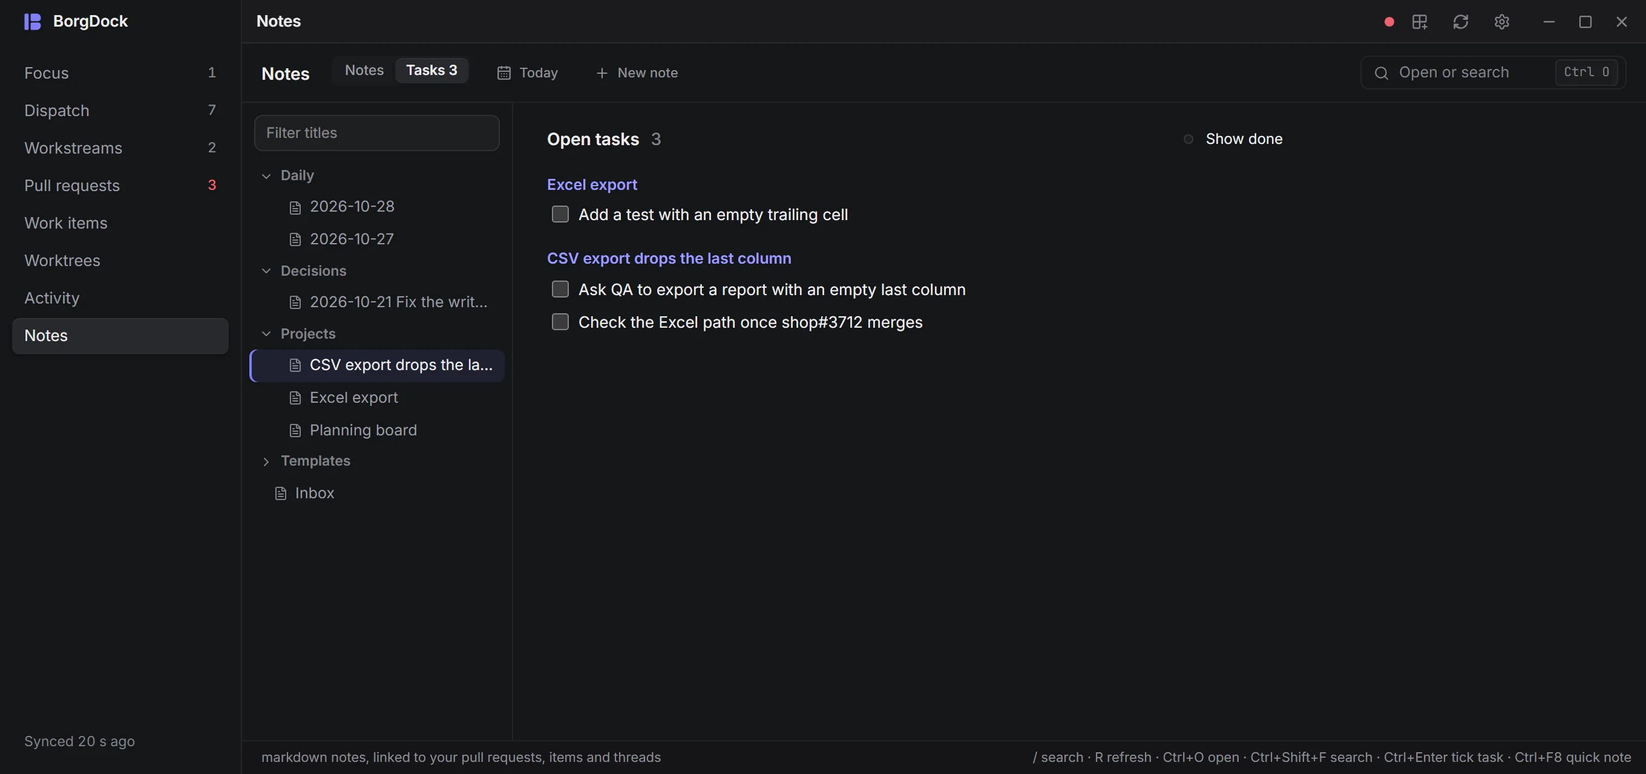Open the 'Excel export' heading link
The image size is (1646, 774).
point(592,184)
